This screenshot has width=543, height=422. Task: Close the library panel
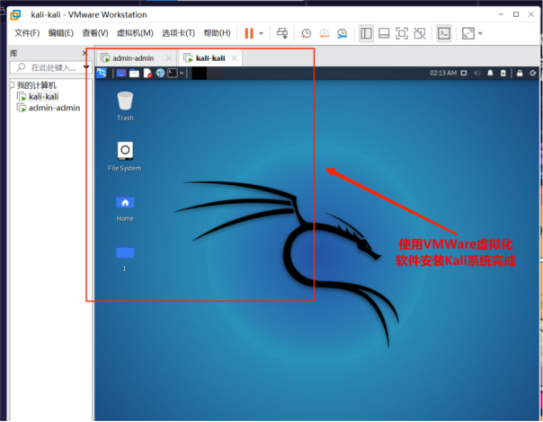pyautogui.click(x=85, y=53)
